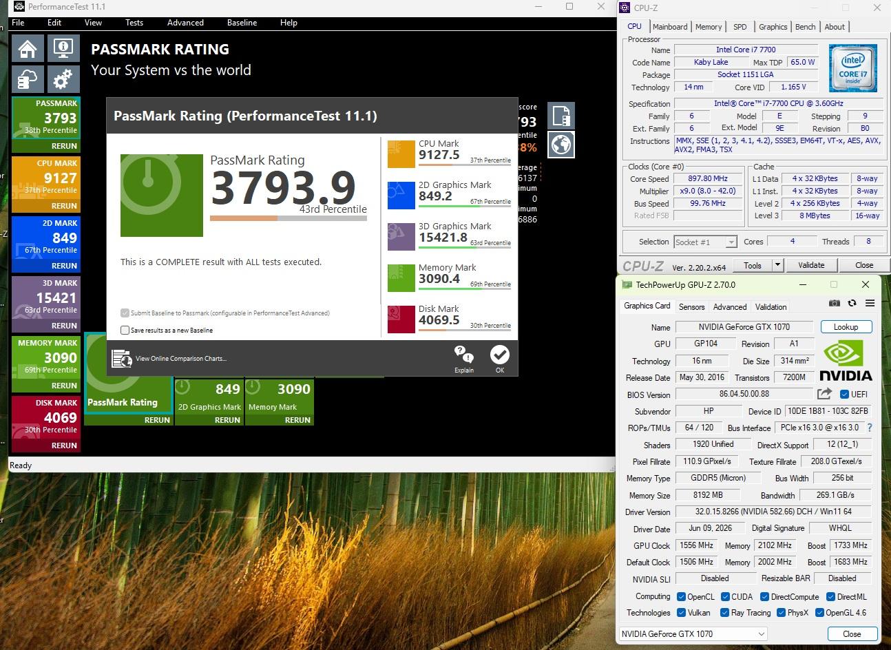Open the Baseline menu in PerformanceTest
The width and height of the screenshot is (891, 650).
tap(242, 23)
